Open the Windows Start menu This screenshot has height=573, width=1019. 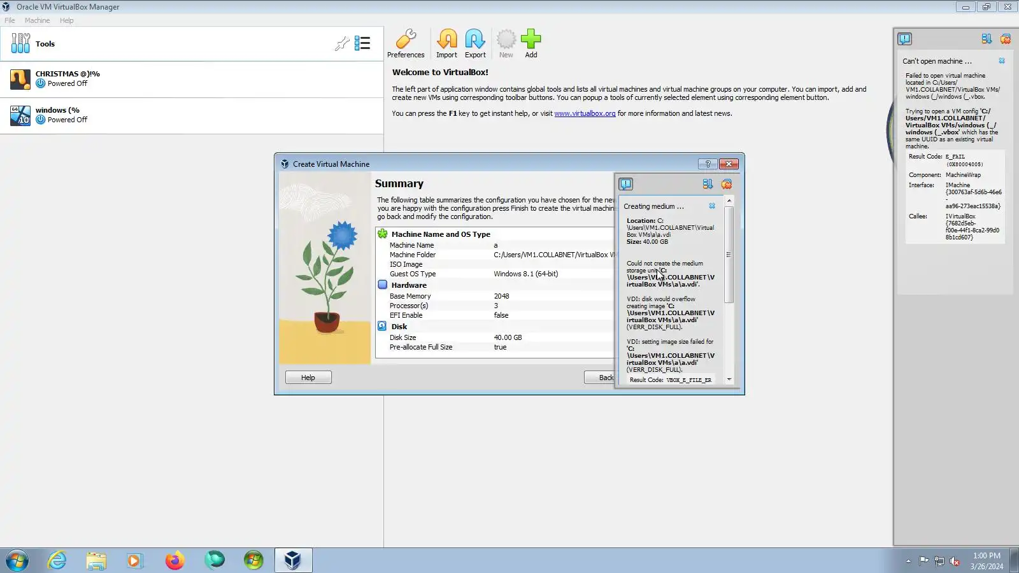[17, 560]
